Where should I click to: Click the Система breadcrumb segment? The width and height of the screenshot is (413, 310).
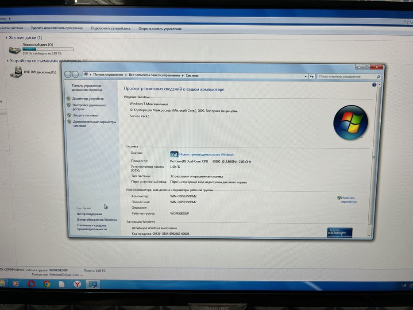point(192,75)
